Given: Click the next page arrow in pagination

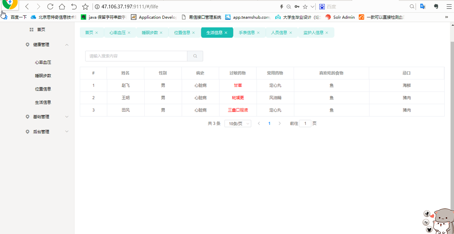Looking at the screenshot, I should (279, 123).
